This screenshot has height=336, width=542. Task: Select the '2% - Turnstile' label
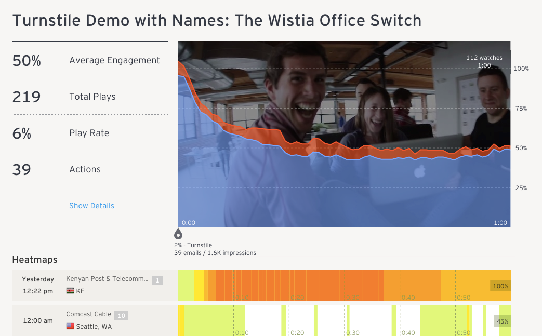pos(193,245)
